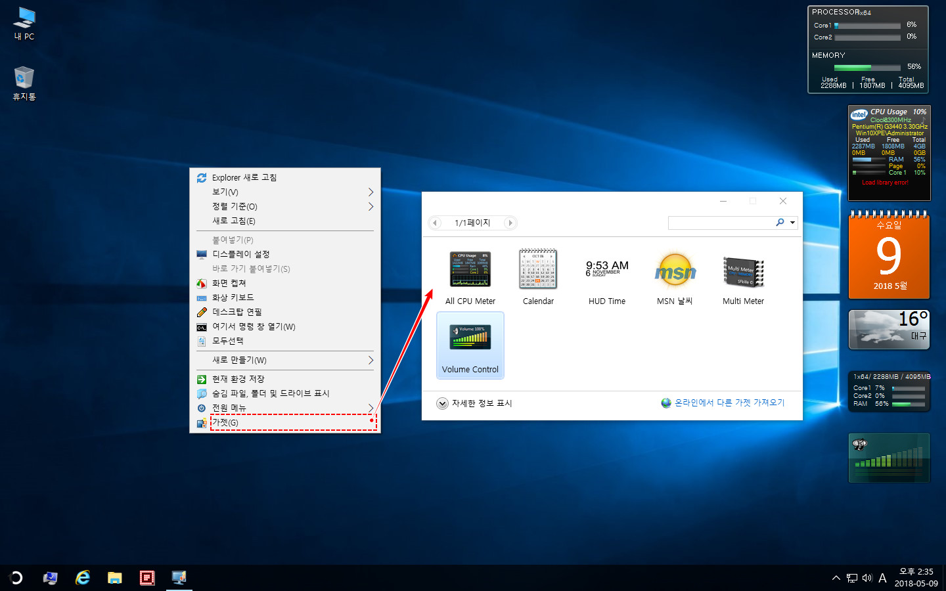Expand arrow next to 새로 만들기(W)
The image size is (946, 591).
[x=371, y=360]
